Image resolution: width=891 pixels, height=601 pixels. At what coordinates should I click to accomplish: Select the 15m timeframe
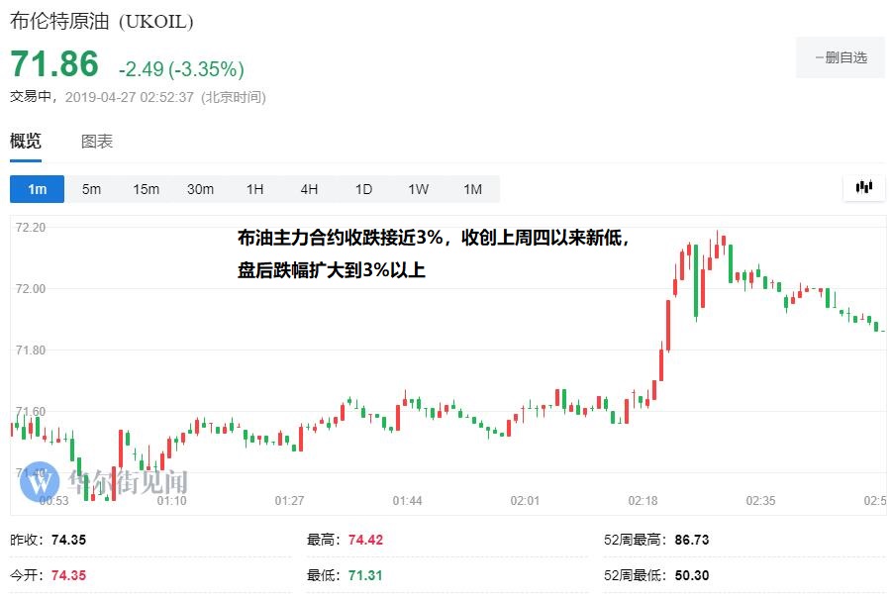point(146,189)
